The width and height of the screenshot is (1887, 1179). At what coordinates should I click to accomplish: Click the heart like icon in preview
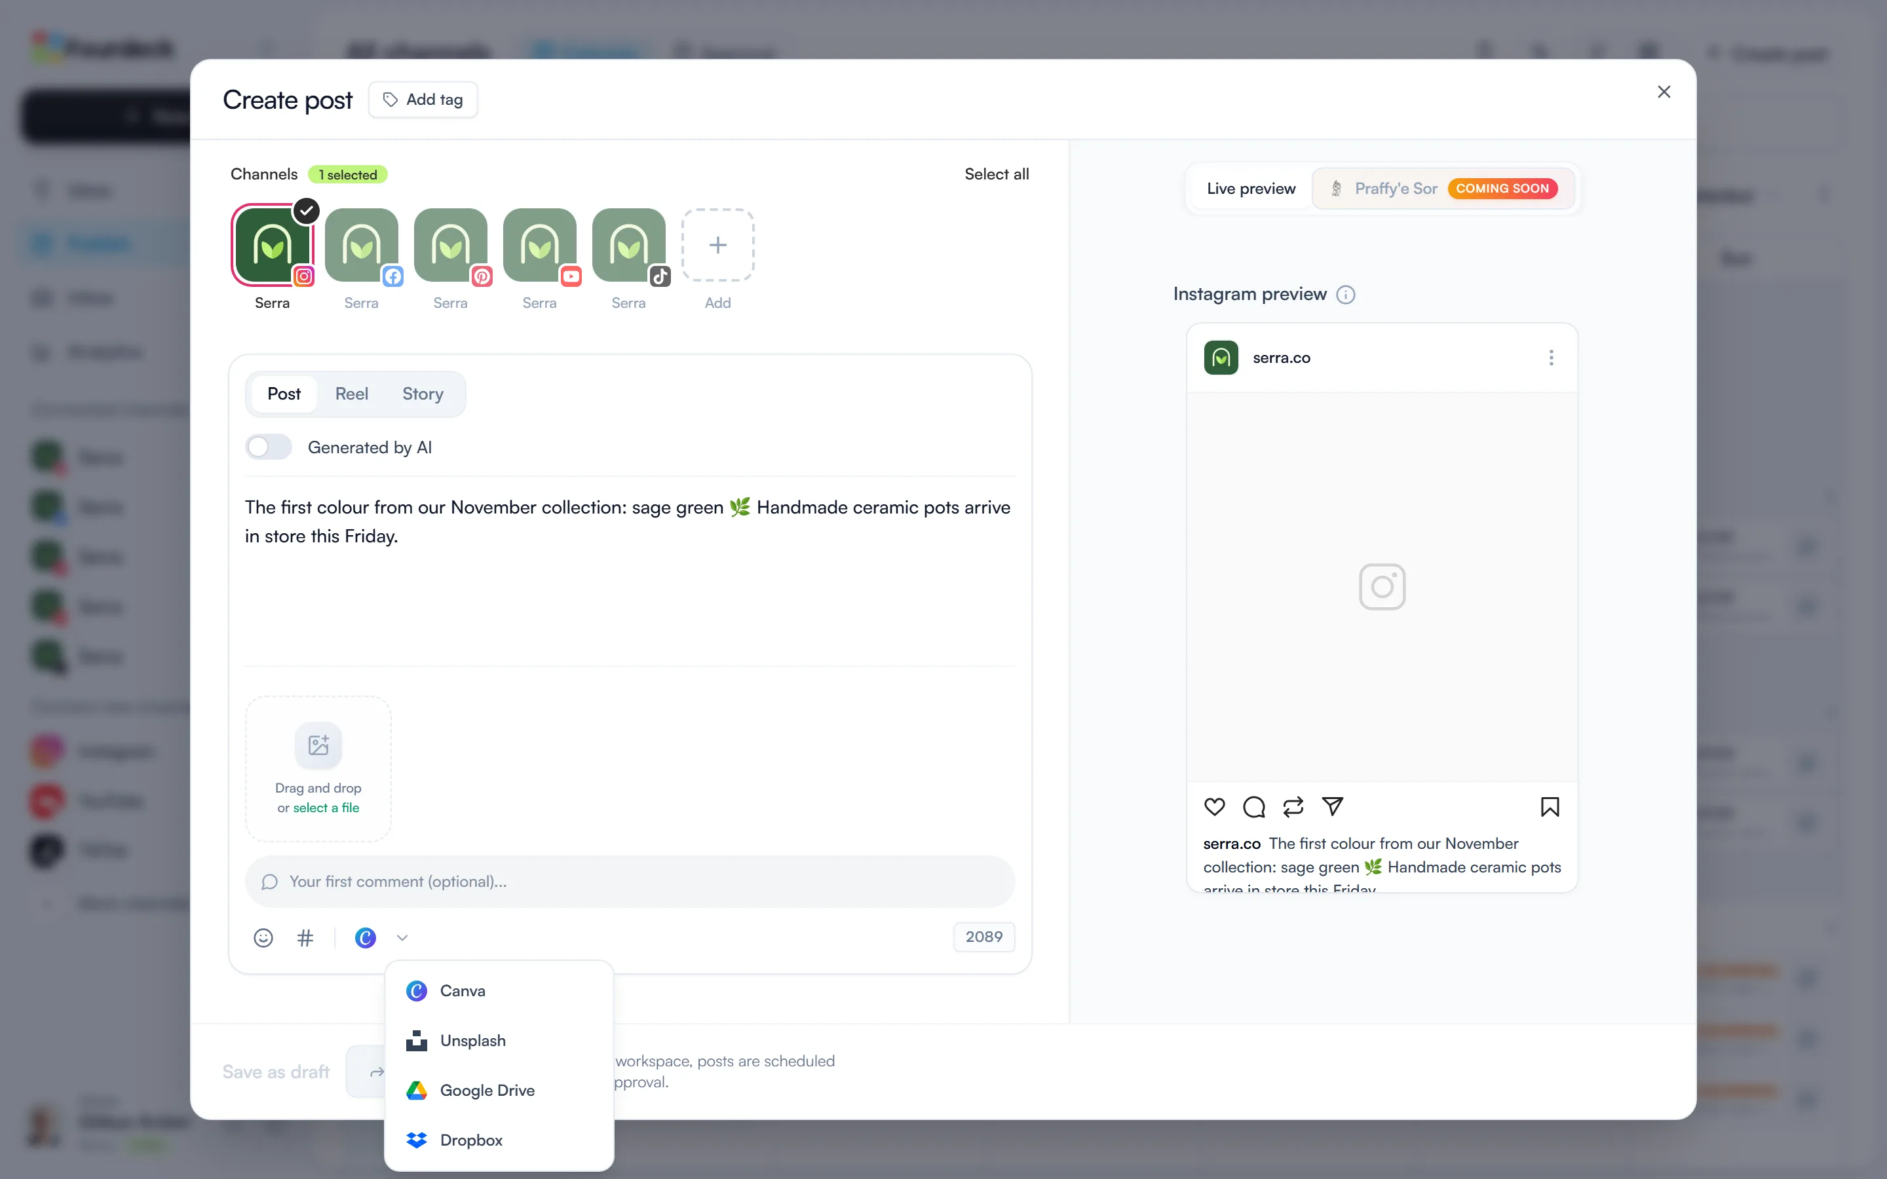(1214, 806)
